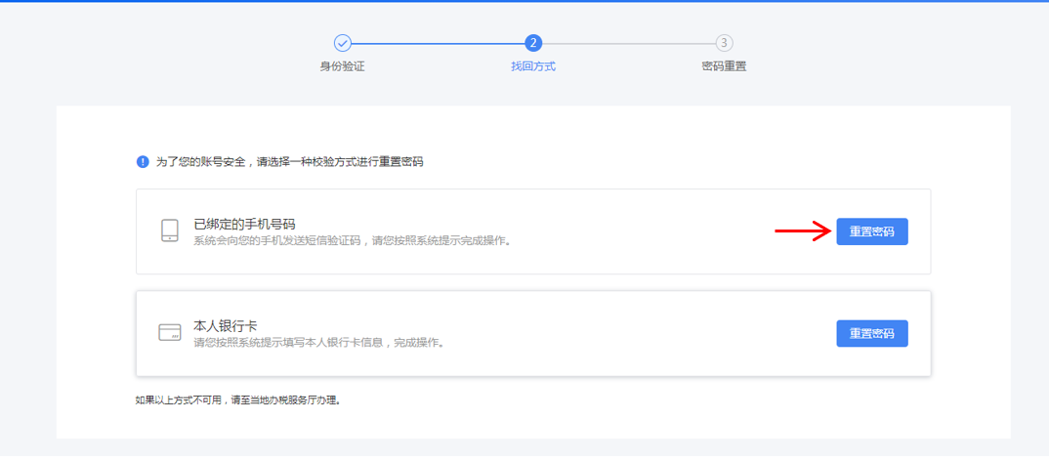The height and width of the screenshot is (461, 1049).
Task: Click the step 3 circle indicator
Action: (x=724, y=43)
